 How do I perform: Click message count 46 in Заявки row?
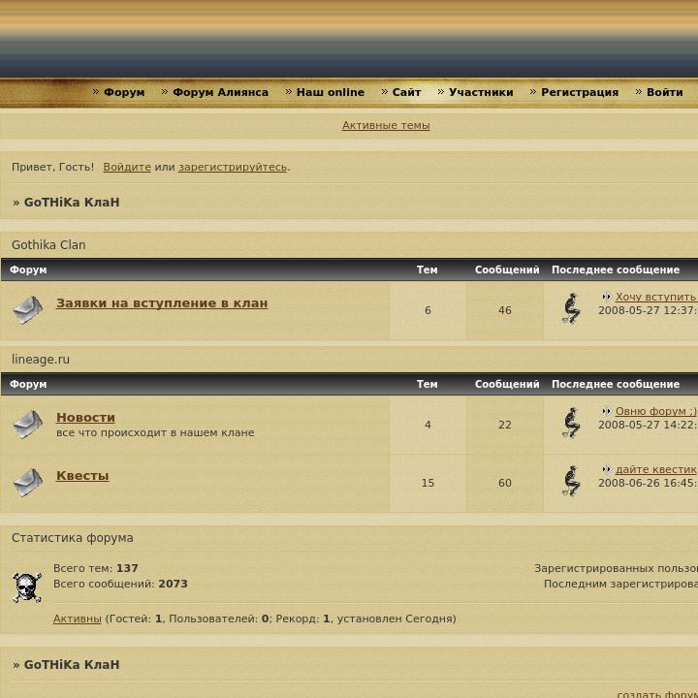pyautogui.click(x=505, y=310)
